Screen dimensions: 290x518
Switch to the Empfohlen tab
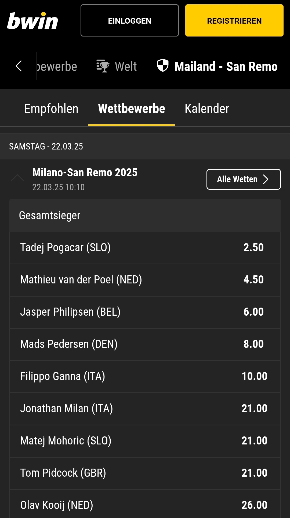pos(51,109)
